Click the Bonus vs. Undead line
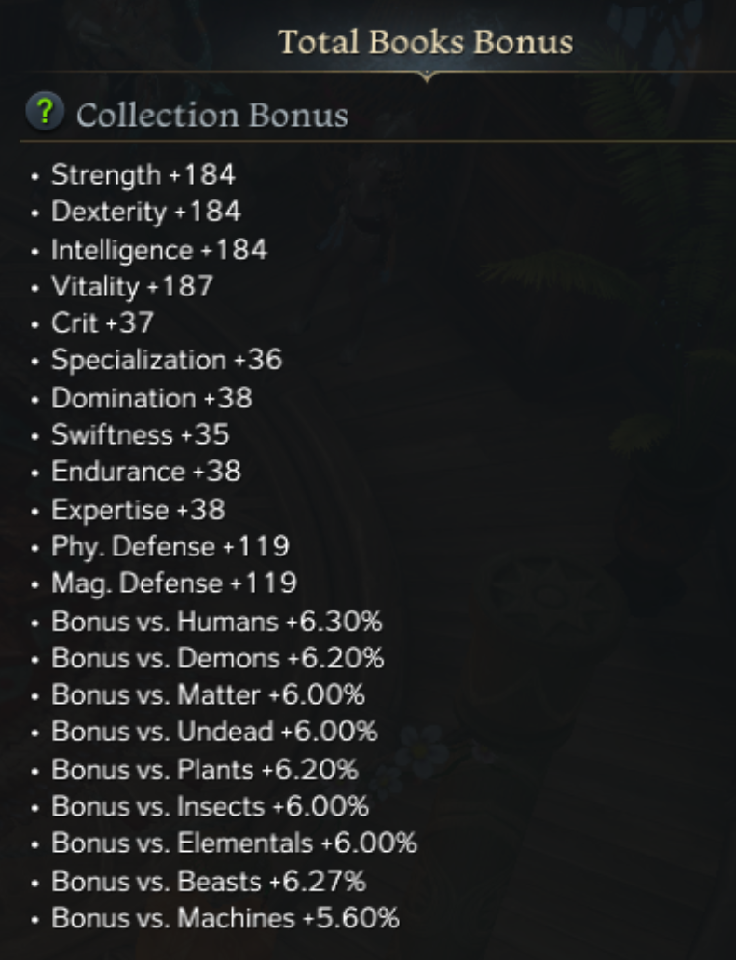The height and width of the screenshot is (960, 736). click(x=214, y=733)
